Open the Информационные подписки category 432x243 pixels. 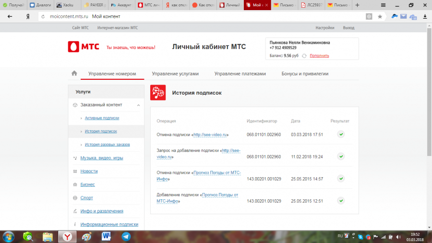[x=109, y=224]
